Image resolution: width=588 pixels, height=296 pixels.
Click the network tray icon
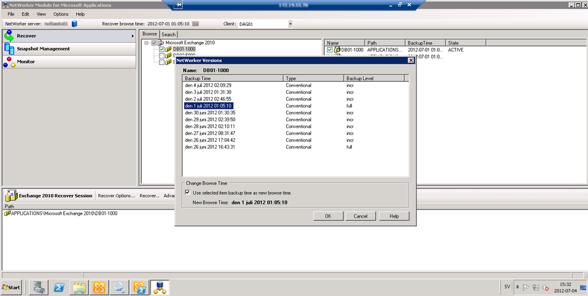[536, 287]
